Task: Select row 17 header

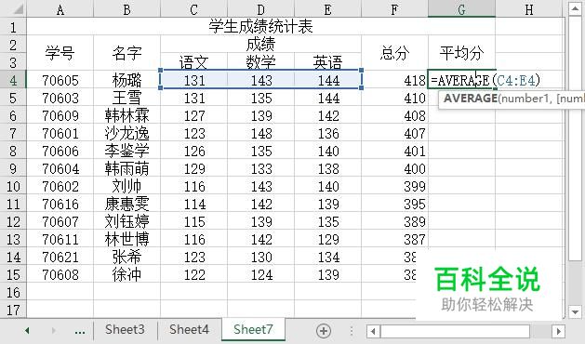Action: pyautogui.click(x=13, y=310)
